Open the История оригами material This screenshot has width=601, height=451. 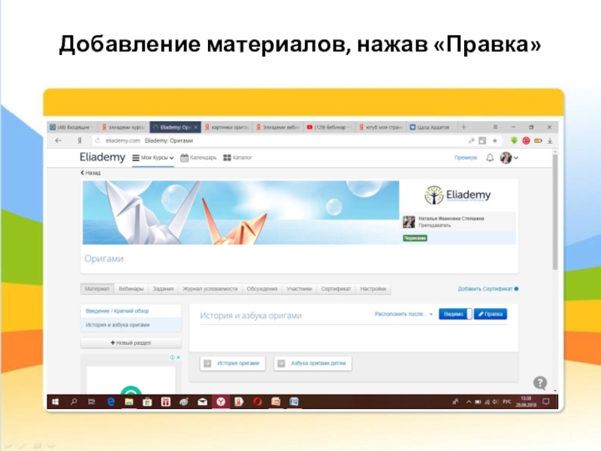233,363
